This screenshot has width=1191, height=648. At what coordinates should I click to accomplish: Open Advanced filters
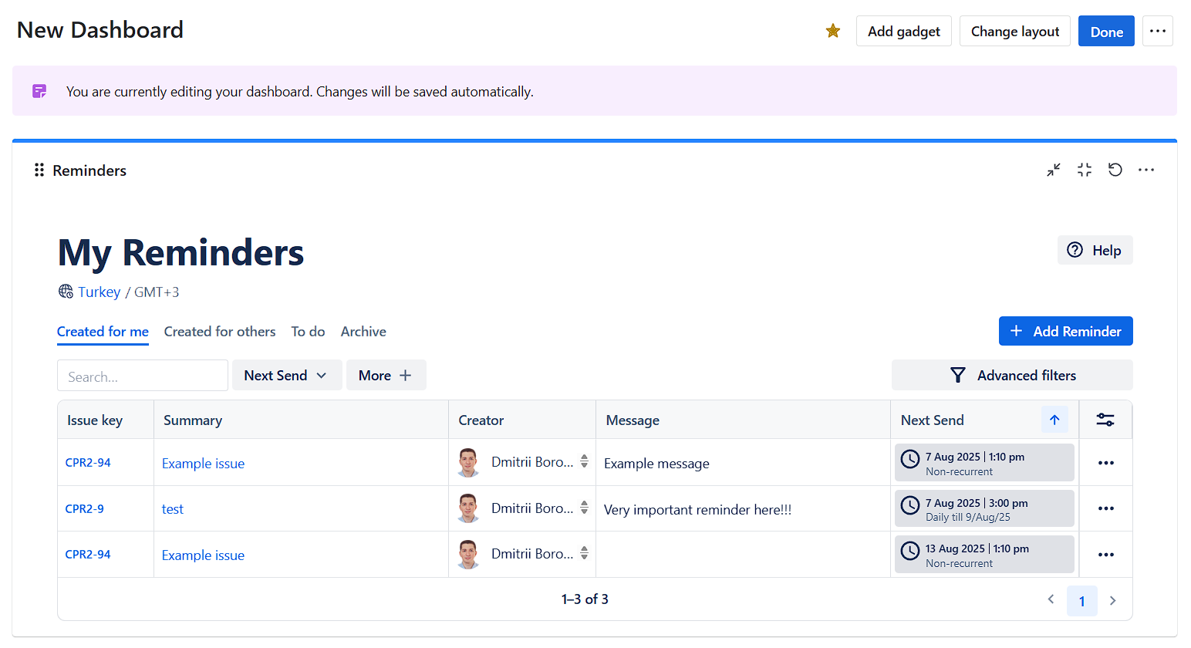(x=1012, y=376)
